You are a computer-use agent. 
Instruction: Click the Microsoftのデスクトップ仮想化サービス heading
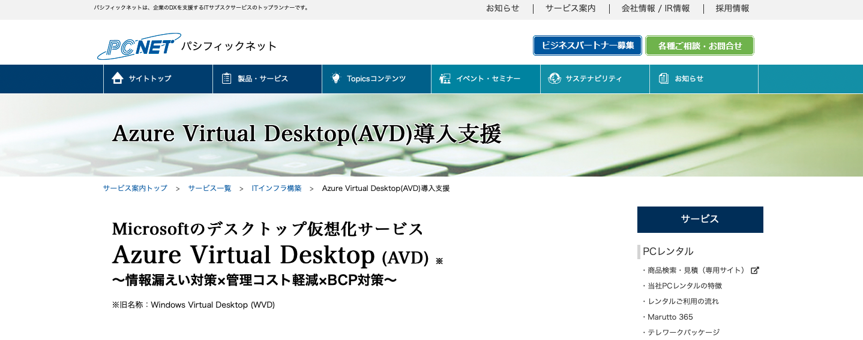click(268, 229)
